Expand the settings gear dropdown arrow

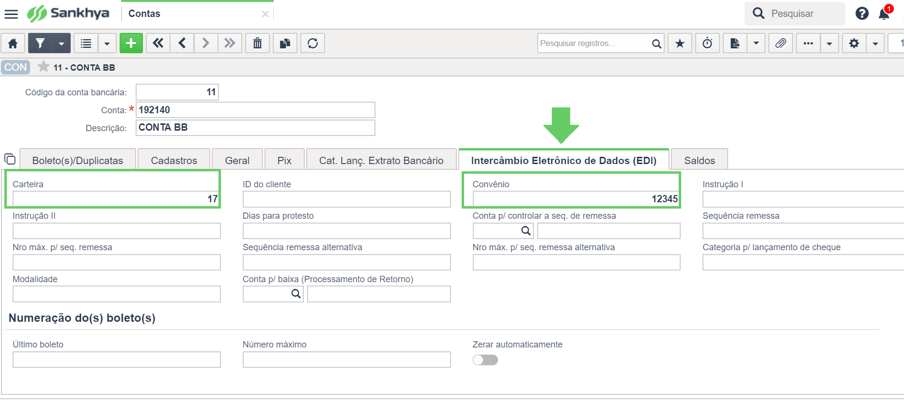coord(875,43)
